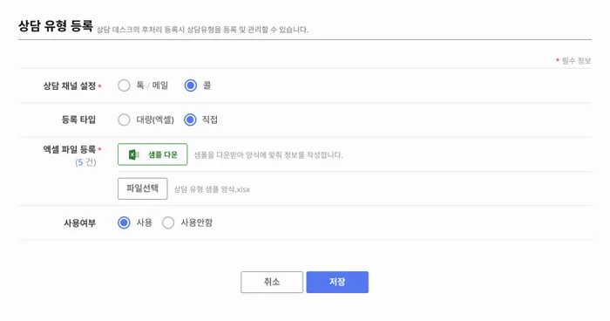
Task: Click the Excel icon in 샘플 다운
Action: [x=134, y=154]
